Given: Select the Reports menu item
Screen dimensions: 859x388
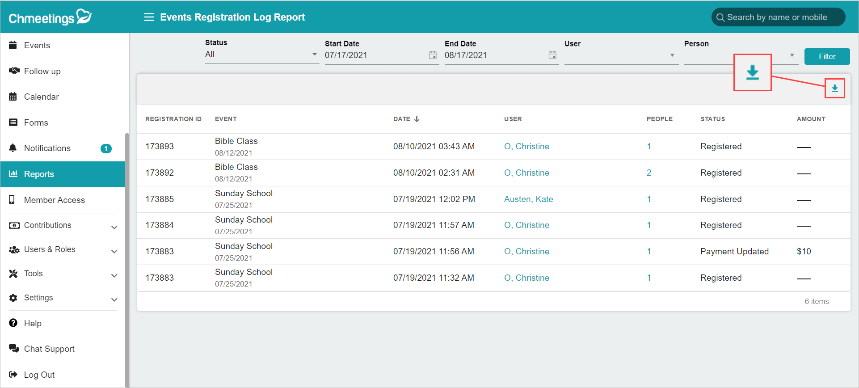Looking at the screenshot, I should click(63, 174).
